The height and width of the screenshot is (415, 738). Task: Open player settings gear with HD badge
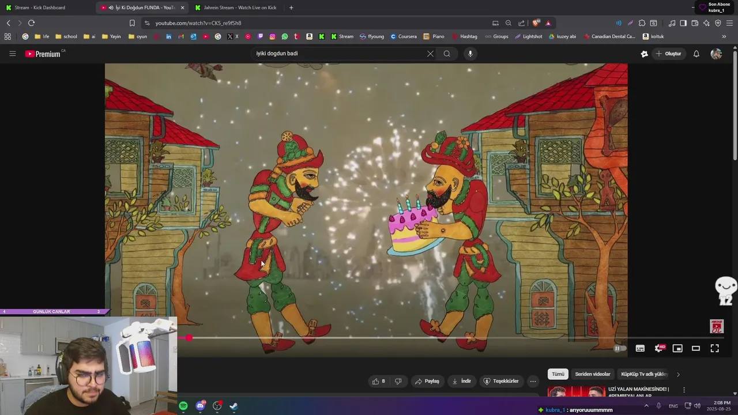point(659,348)
